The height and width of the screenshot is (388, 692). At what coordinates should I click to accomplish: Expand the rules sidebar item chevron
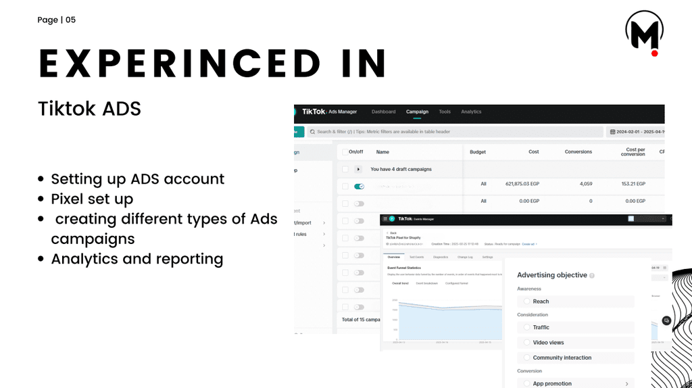324,235
